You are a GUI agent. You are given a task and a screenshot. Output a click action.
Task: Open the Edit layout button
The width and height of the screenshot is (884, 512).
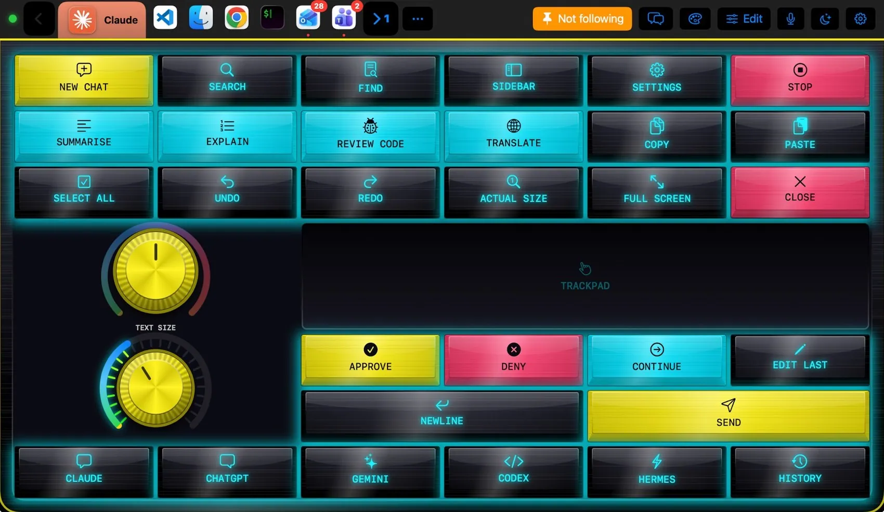coord(744,19)
